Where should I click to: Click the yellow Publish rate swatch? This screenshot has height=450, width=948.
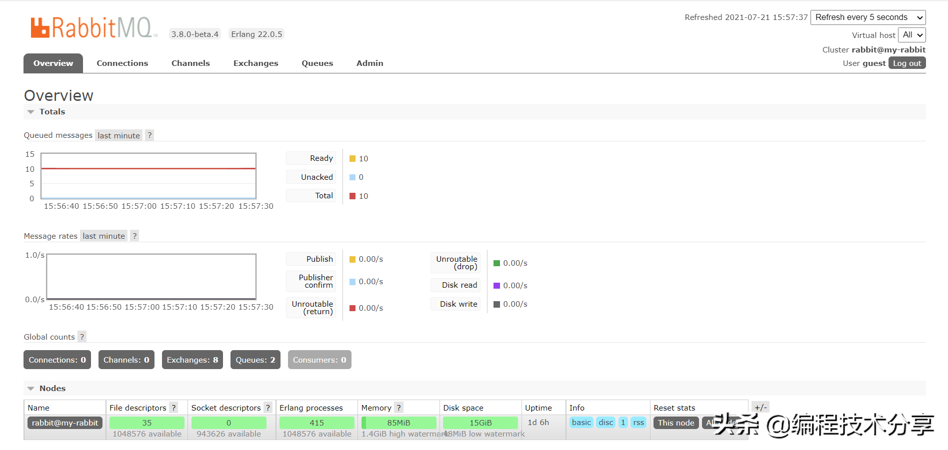pos(352,259)
